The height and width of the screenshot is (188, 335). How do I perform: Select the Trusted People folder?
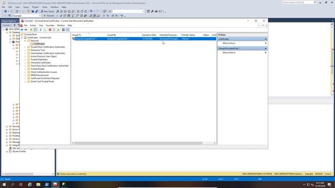[x=37, y=69]
